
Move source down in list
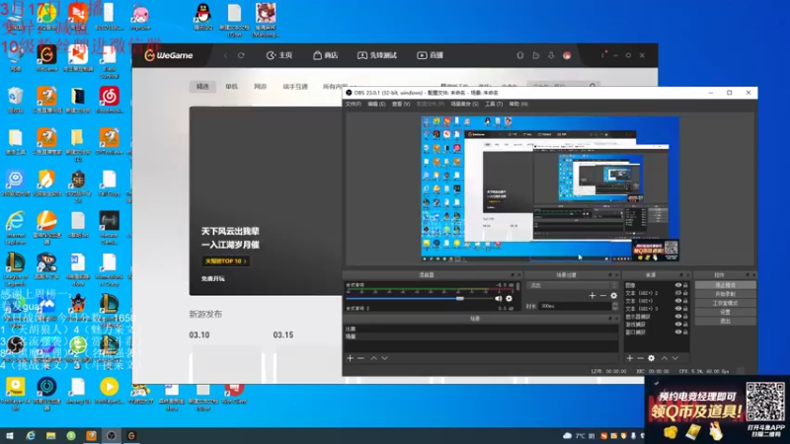[x=675, y=358]
